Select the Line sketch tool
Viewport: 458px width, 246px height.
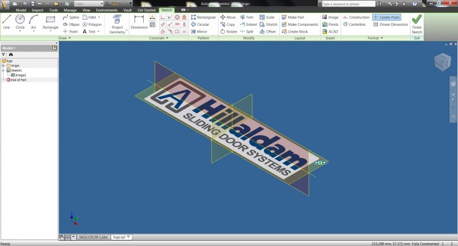pos(6,22)
